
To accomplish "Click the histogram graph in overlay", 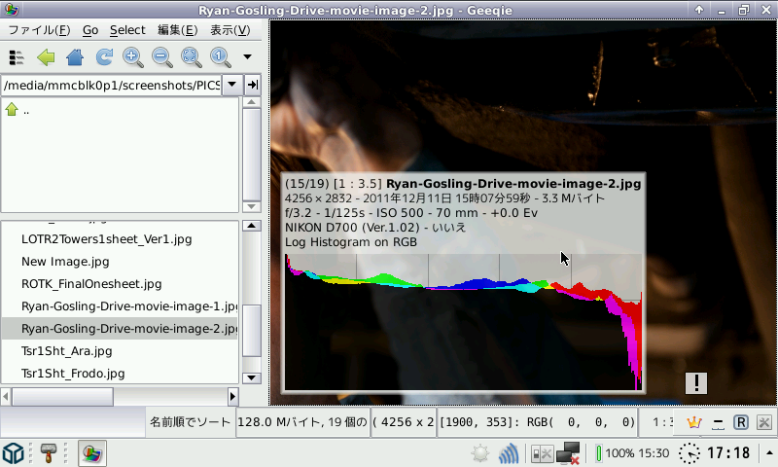I will pyautogui.click(x=464, y=322).
